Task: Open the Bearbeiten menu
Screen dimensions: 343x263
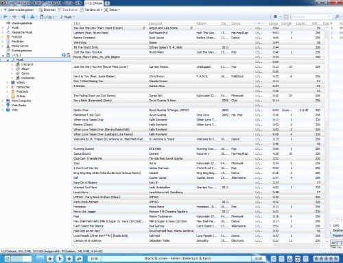Action: [x=22, y=3]
